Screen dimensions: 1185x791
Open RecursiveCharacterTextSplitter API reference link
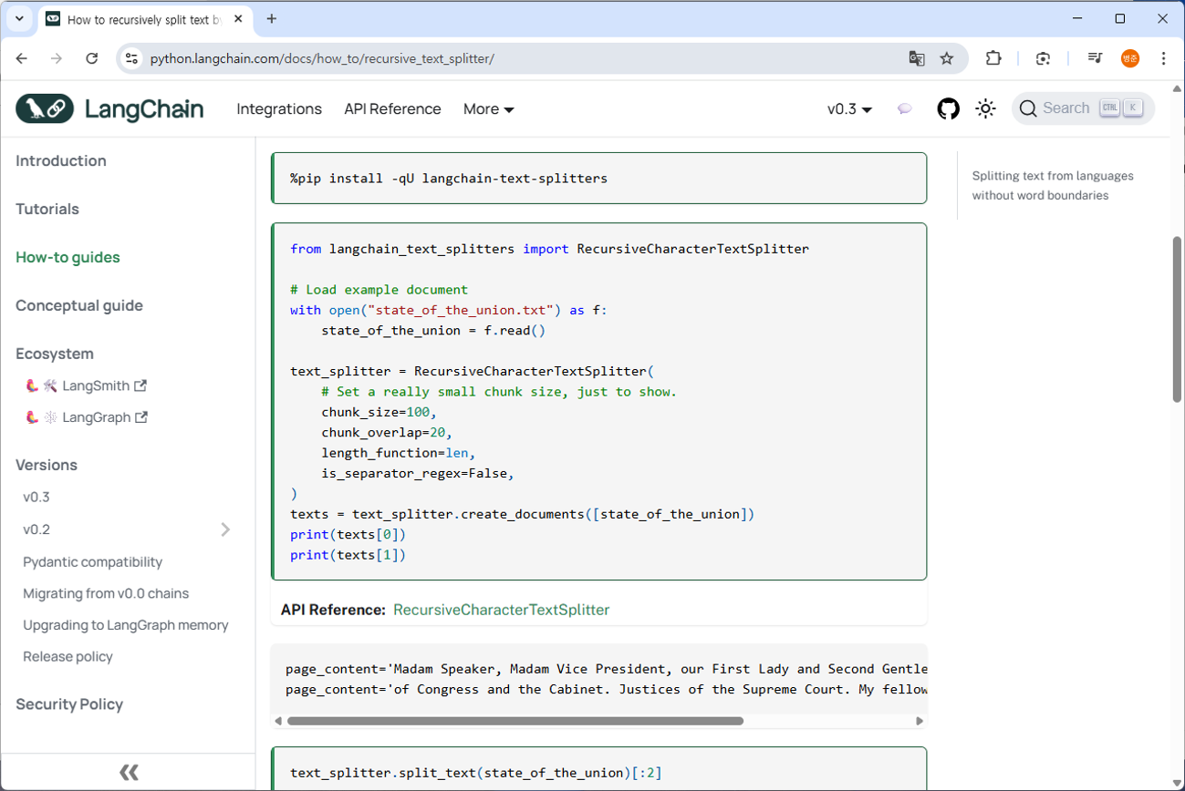pyautogui.click(x=501, y=610)
